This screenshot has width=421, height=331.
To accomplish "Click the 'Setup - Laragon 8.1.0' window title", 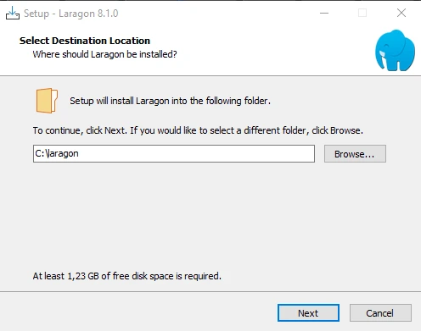I will click(71, 14).
